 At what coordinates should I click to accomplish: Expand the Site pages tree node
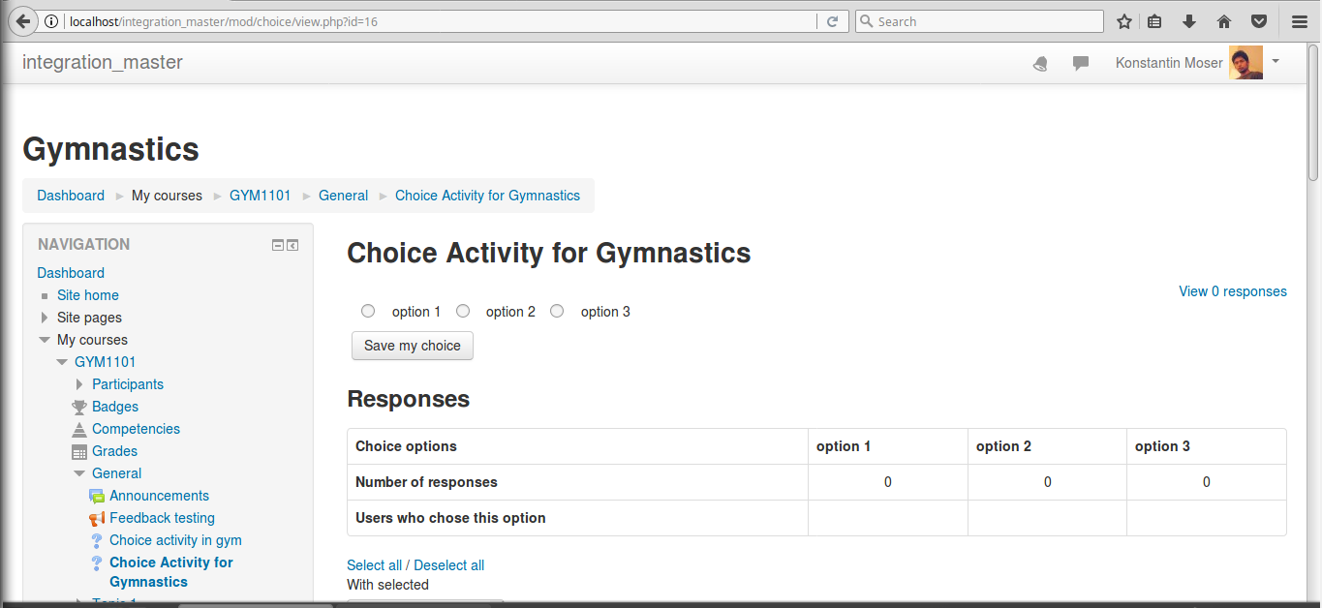[45, 318]
